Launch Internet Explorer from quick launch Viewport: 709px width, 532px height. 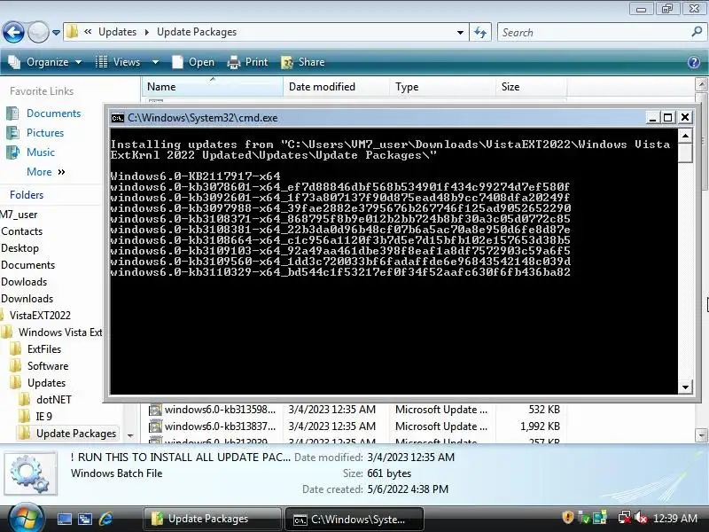click(x=105, y=519)
